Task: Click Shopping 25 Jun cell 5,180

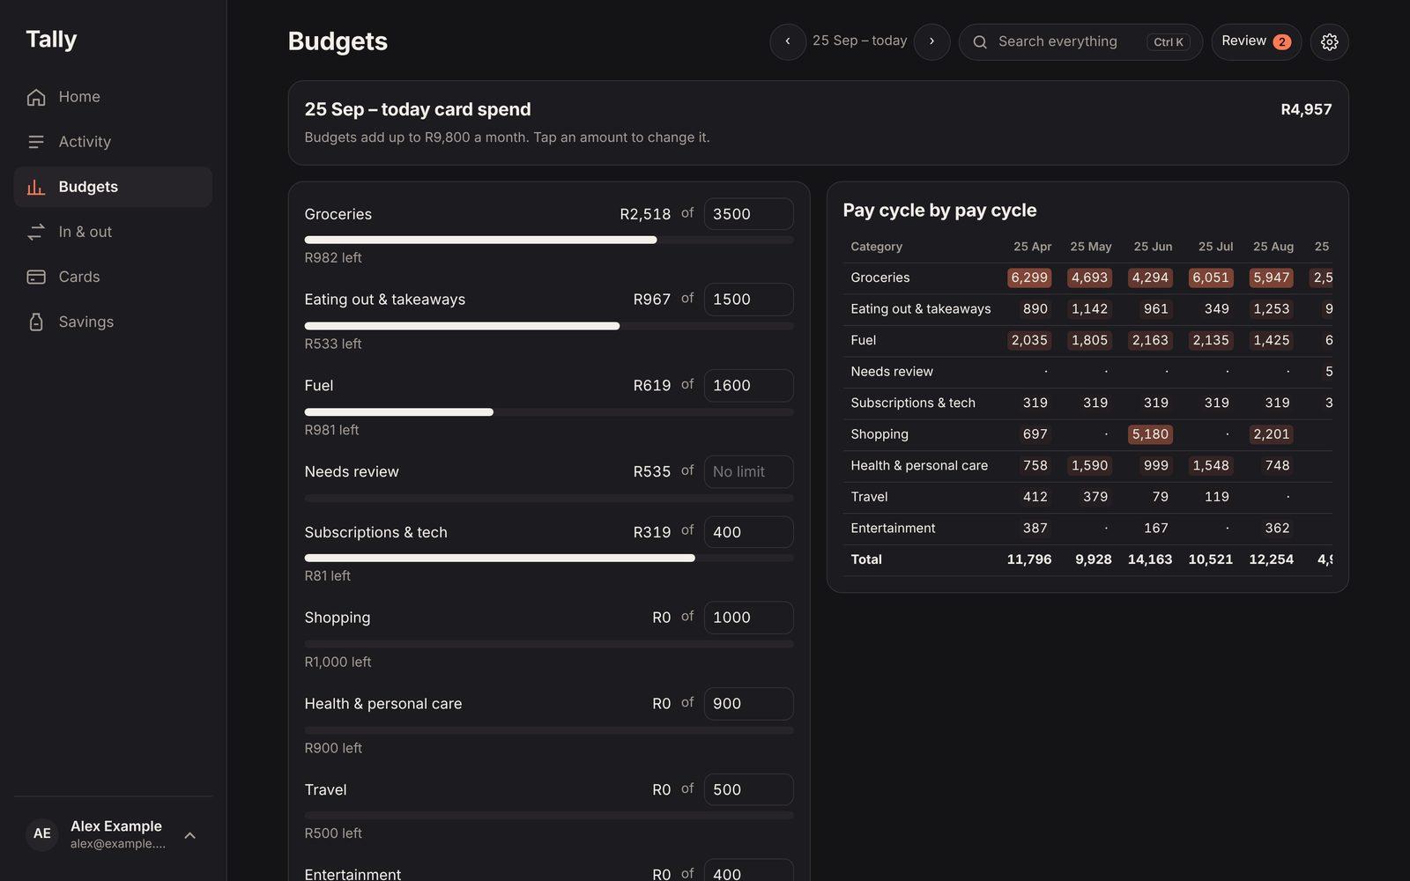Action: [1150, 434]
